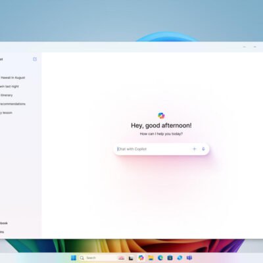263x263 pixels.
Task: Open the 'recommendations' chat history item
Action: click(12, 104)
